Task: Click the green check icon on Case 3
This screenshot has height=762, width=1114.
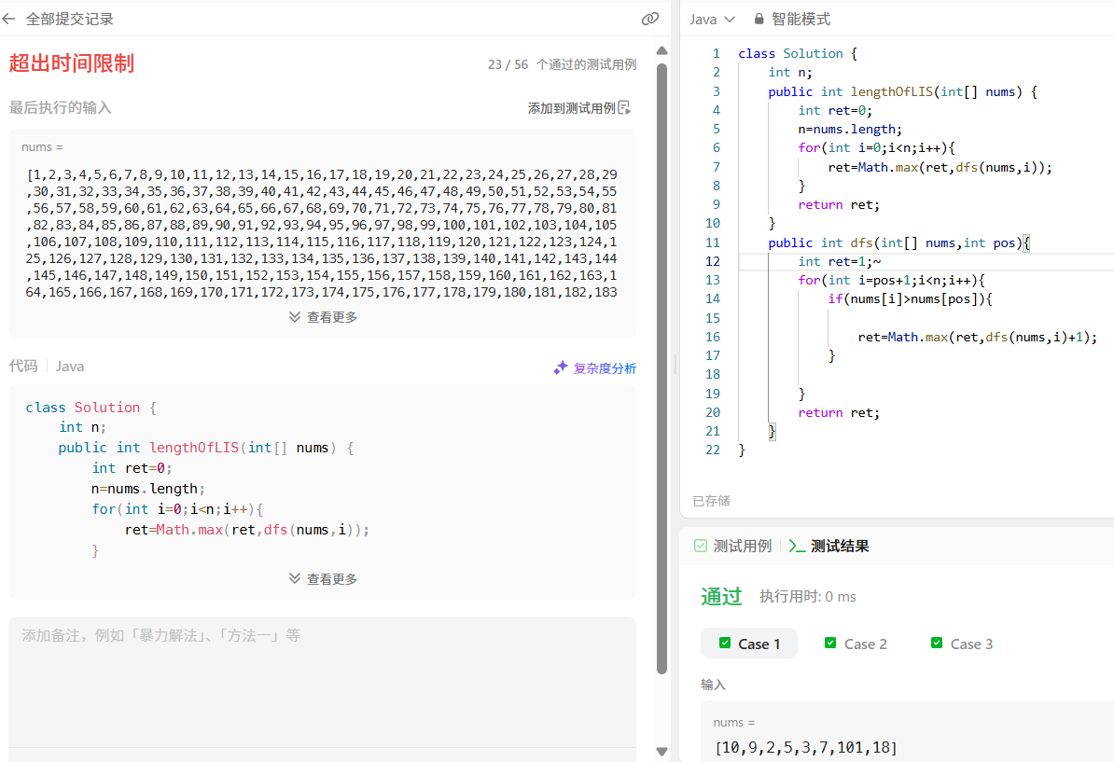Action: tap(937, 643)
